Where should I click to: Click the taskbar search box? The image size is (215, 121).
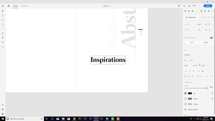(x=25, y=119)
